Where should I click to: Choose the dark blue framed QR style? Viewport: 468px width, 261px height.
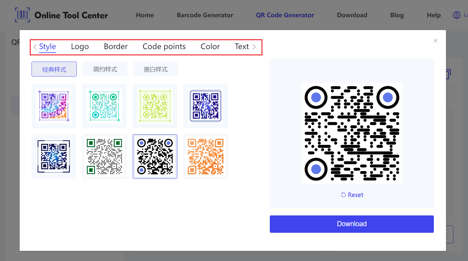coord(206,106)
